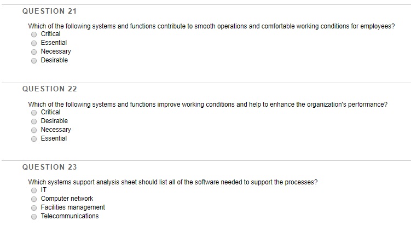Click Question 22 prompt about organization's performance
This screenshot has width=411, height=232.
(207, 105)
